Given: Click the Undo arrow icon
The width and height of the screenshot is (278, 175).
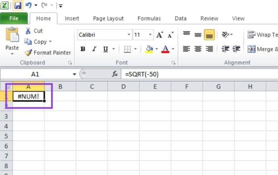Looking at the screenshot, I should point(29,6).
